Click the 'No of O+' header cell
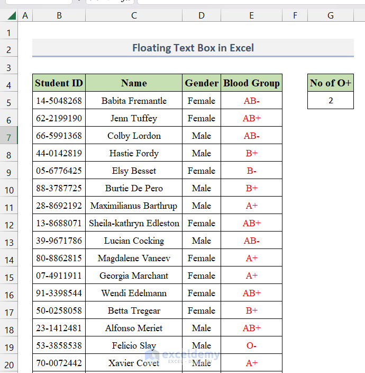The height and width of the screenshot is (373, 365). 331,83
